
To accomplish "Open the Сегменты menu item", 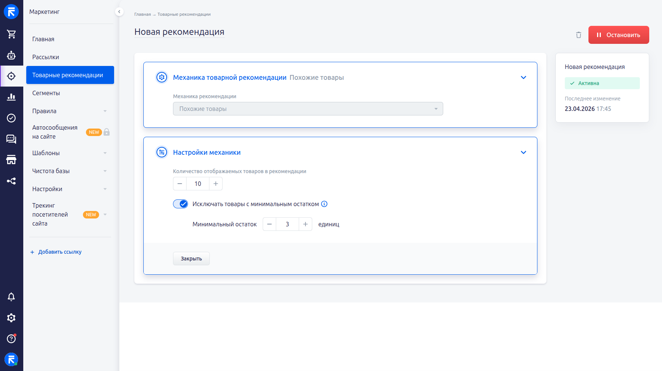I will tap(46, 93).
